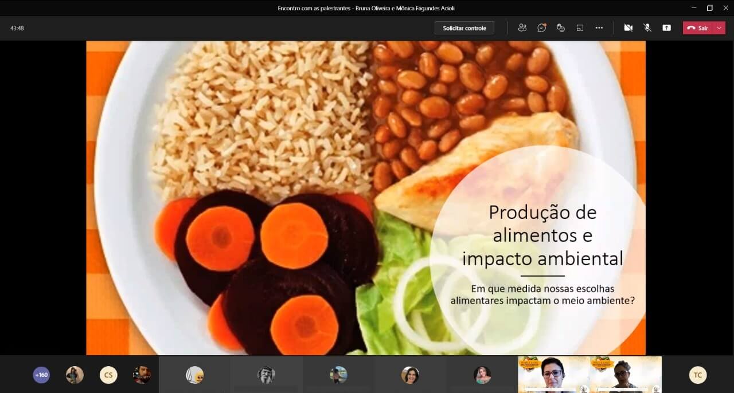Select the CS participant avatar
Viewport: 734px width, 393px height.
(108, 375)
